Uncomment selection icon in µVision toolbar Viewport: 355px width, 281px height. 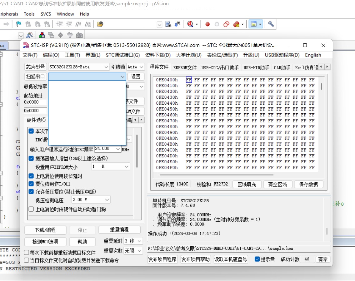[88, 24]
